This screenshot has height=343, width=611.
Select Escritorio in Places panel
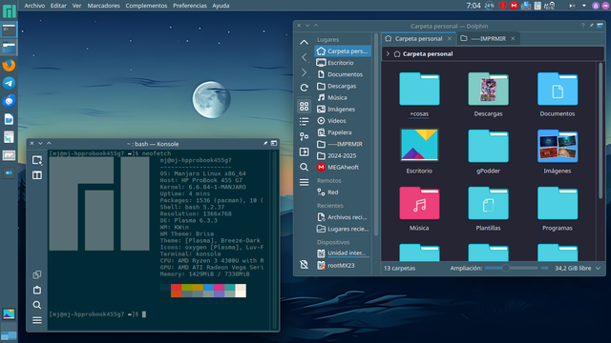point(343,63)
